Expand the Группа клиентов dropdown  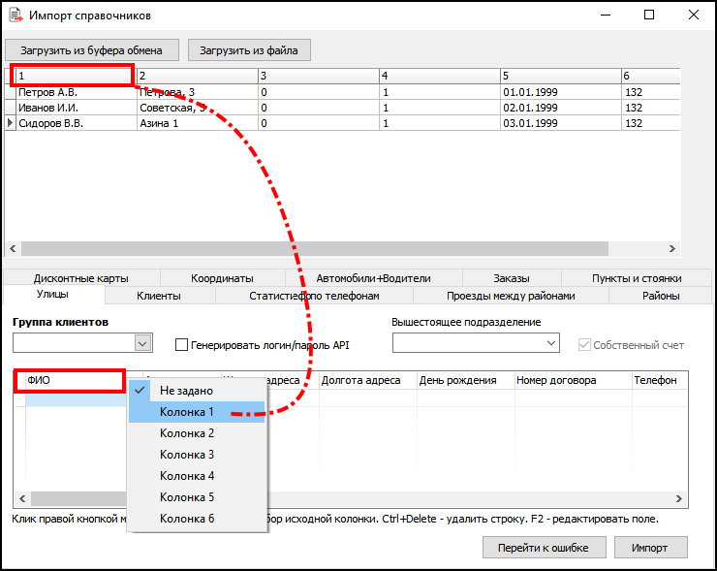point(142,343)
